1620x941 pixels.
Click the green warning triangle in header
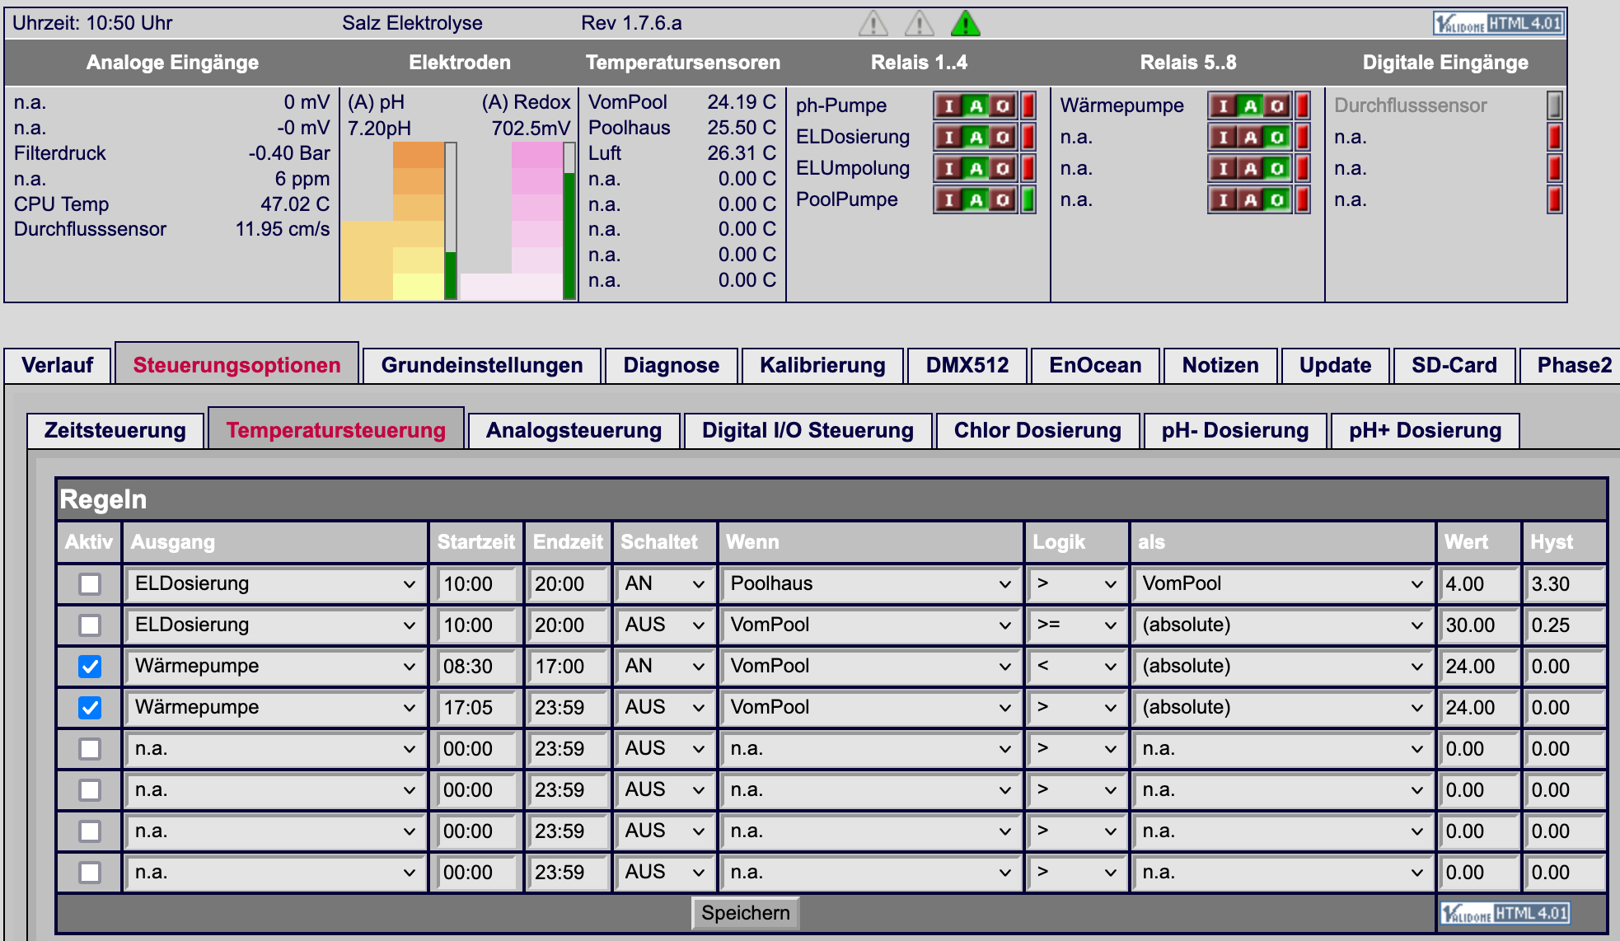point(965,23)
